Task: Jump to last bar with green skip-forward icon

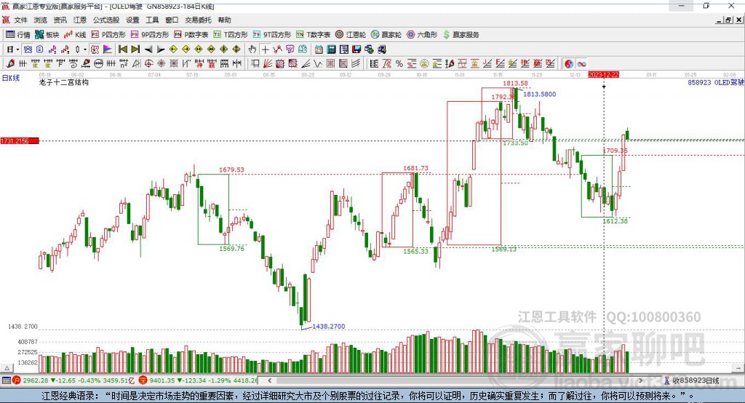Action: (x=135, y=49)
